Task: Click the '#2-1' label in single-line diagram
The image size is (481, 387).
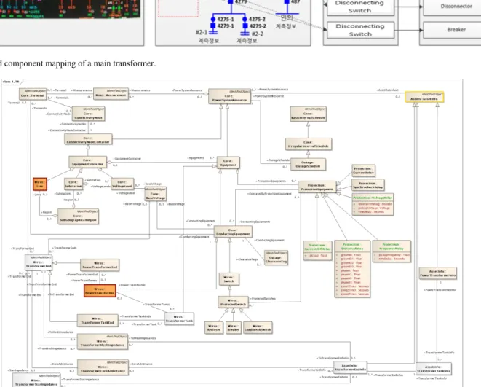Action: (x=202, y=33)
